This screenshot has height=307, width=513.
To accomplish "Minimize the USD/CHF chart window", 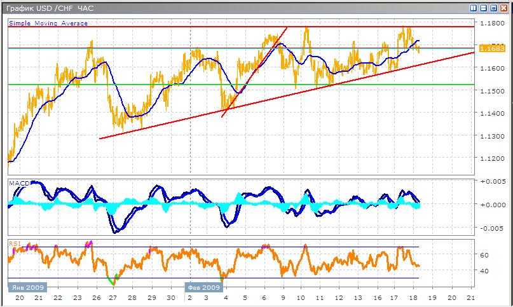I will [x=483, y=8].
